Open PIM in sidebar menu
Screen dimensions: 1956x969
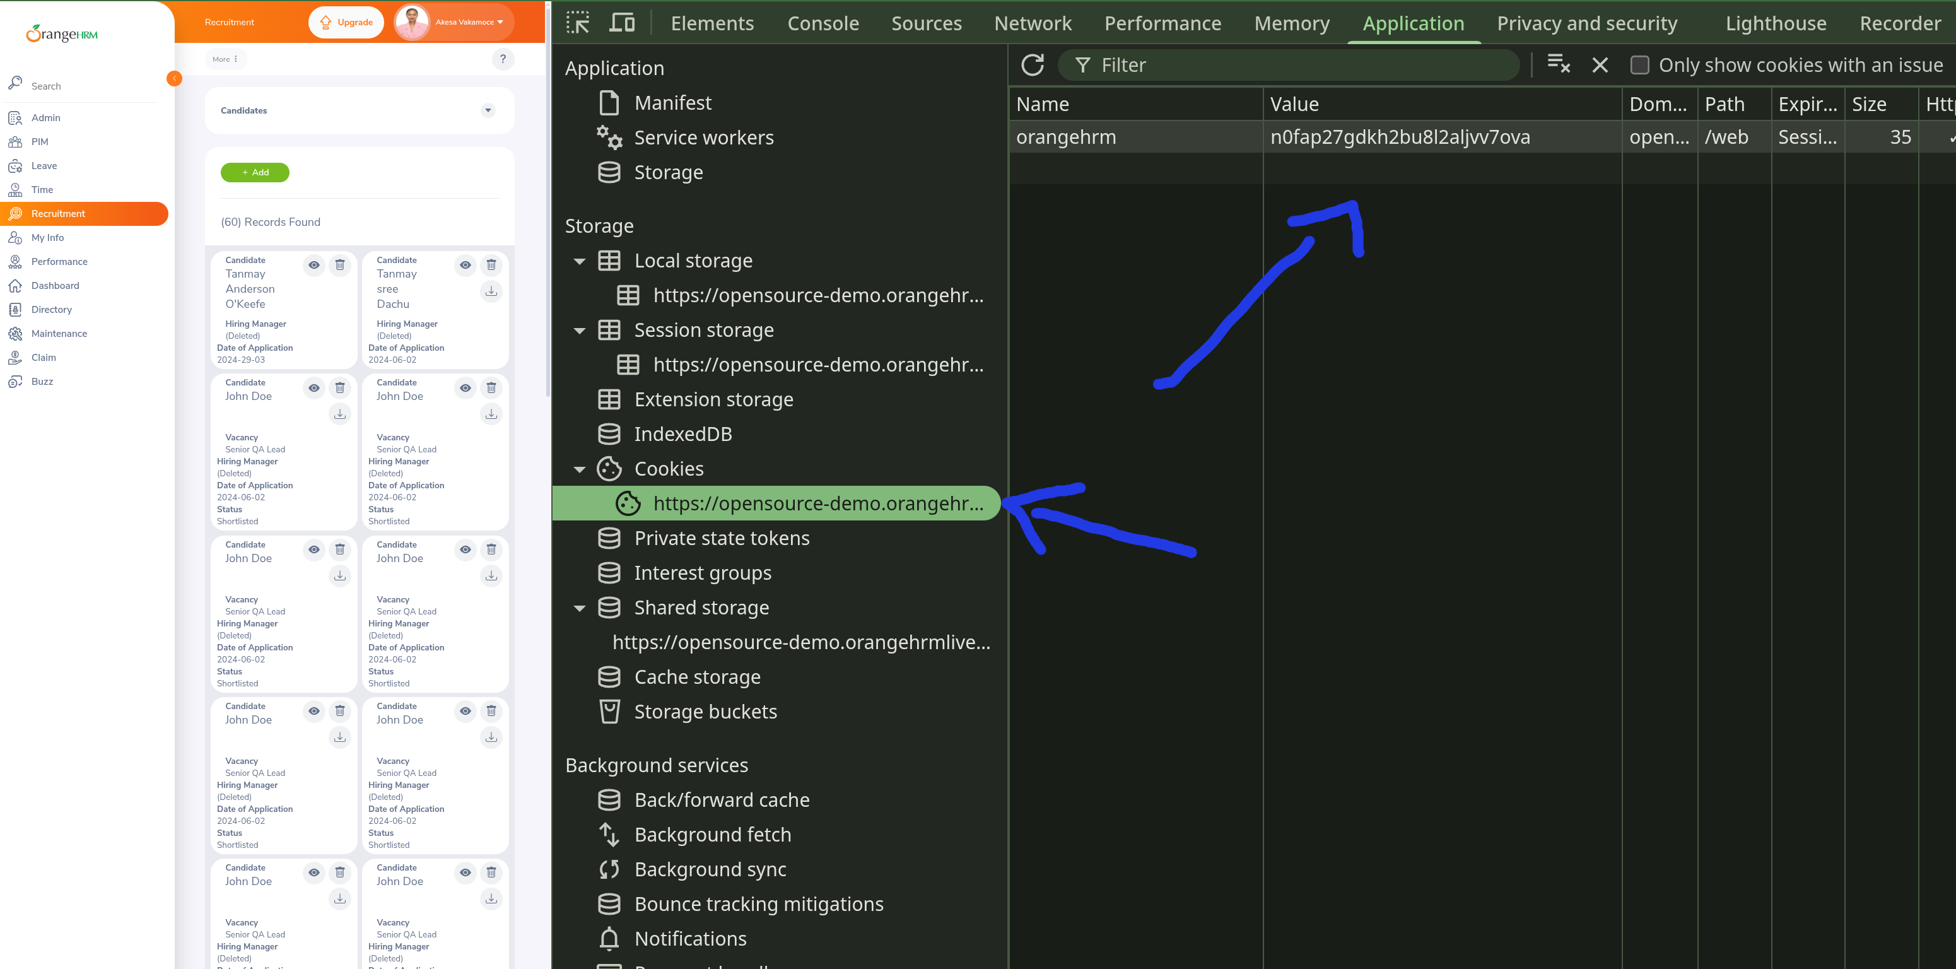[x=83, y=142]
